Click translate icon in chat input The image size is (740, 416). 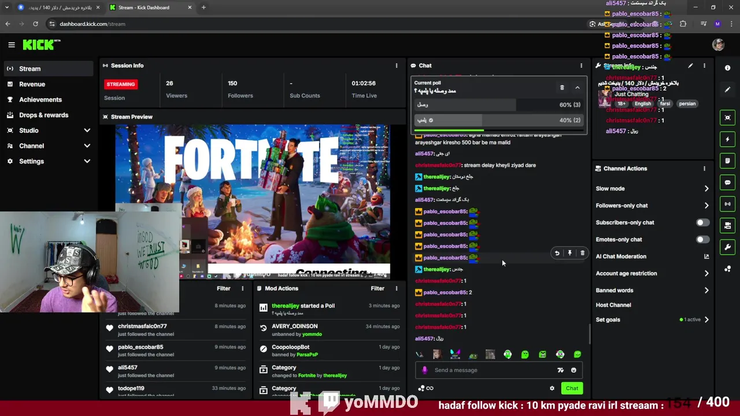click(560, 370)
